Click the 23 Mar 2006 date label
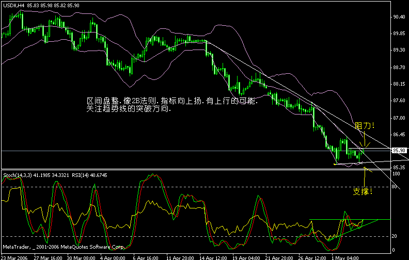This screenshot has height=260, width=409. coord(14,257)
